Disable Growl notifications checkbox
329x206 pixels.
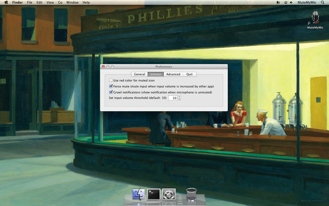pos(111,92)
